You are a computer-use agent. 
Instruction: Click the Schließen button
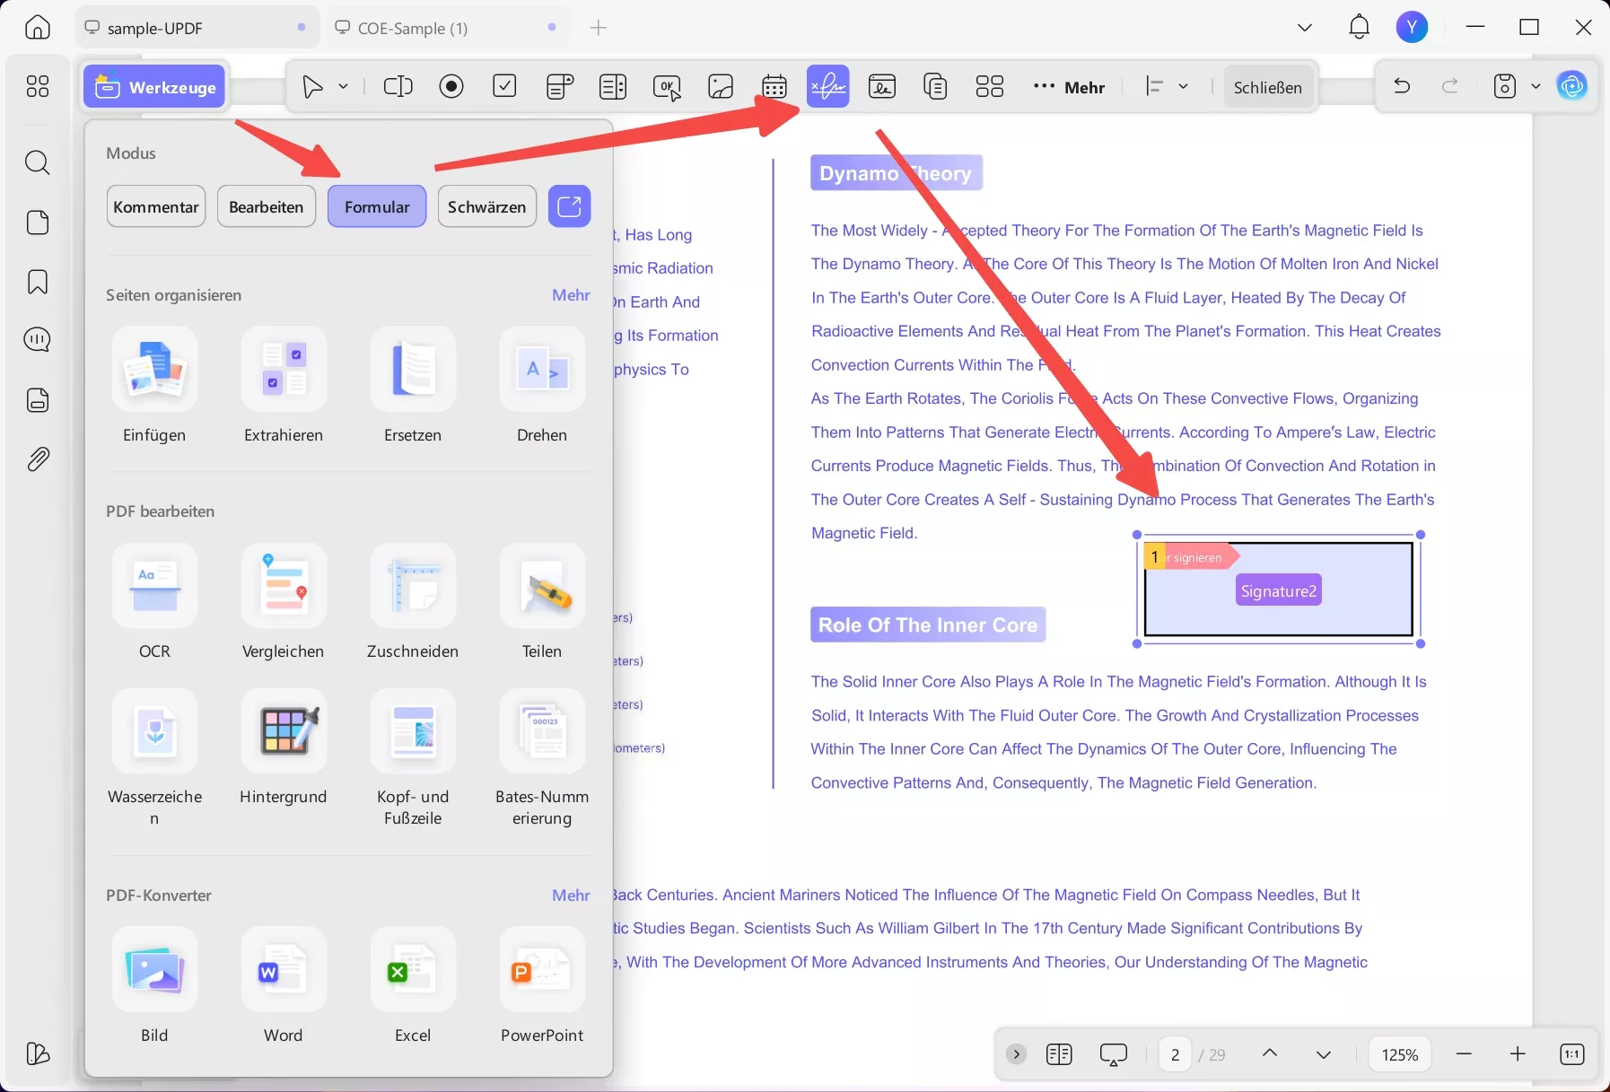(x=1267, y=87)
